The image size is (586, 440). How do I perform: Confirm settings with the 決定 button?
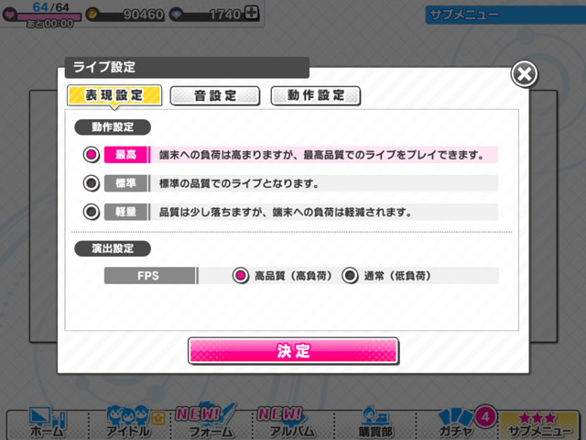click(293, 351)
